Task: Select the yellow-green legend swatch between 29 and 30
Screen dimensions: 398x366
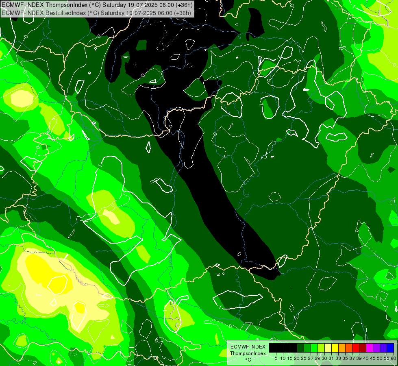Action: [321, 348]
